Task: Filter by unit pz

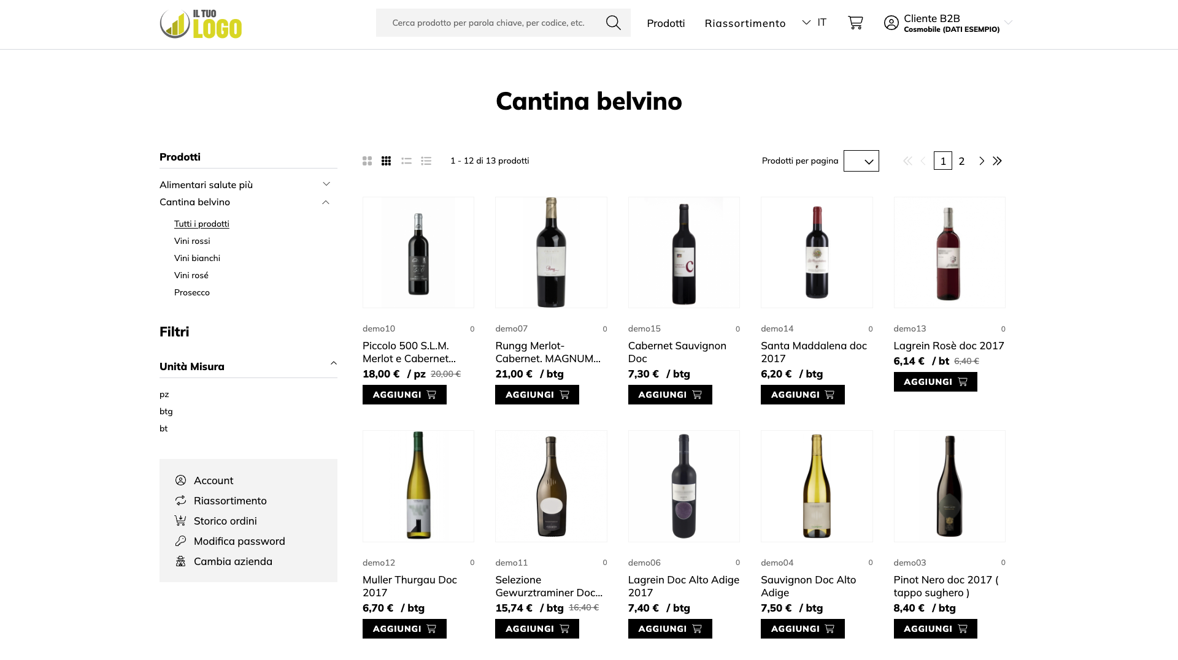Action: pyautogui.click(x=164, y=394)
